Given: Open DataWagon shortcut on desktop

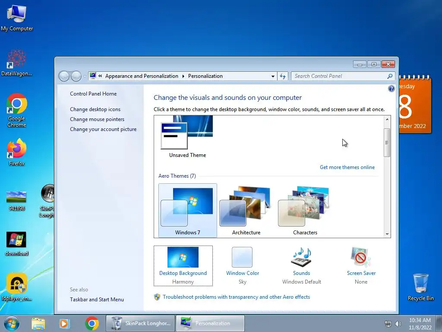Looking at the screenshot, I should tap(17, 63).
